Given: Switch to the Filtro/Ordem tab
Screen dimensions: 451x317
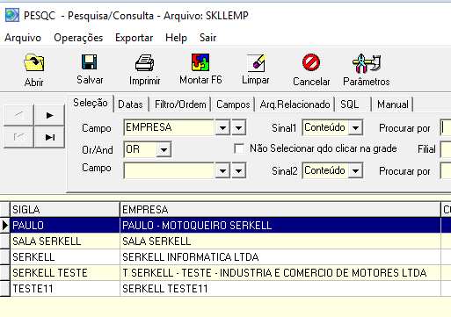Looking at the screenshot, I should pos(180,104).
